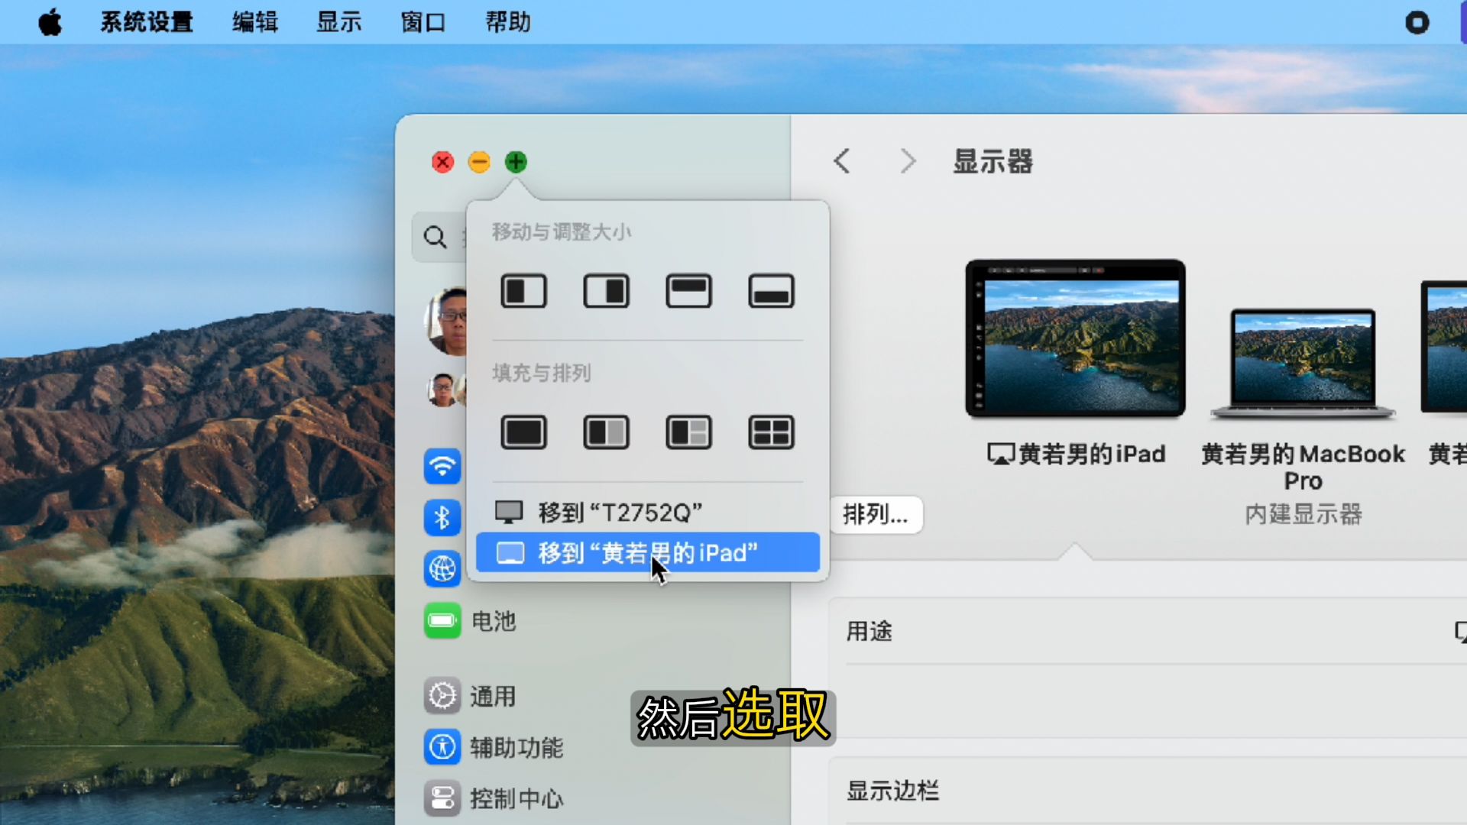Open the Bluetooth settings icon
This screenshot has width=1467, height=825.
click(x=442, y=518)
